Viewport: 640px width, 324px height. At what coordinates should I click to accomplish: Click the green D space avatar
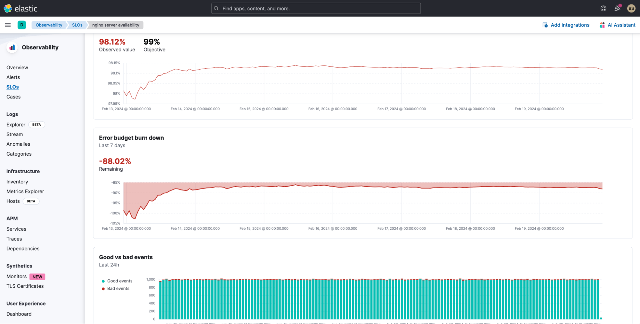[22, 25]
